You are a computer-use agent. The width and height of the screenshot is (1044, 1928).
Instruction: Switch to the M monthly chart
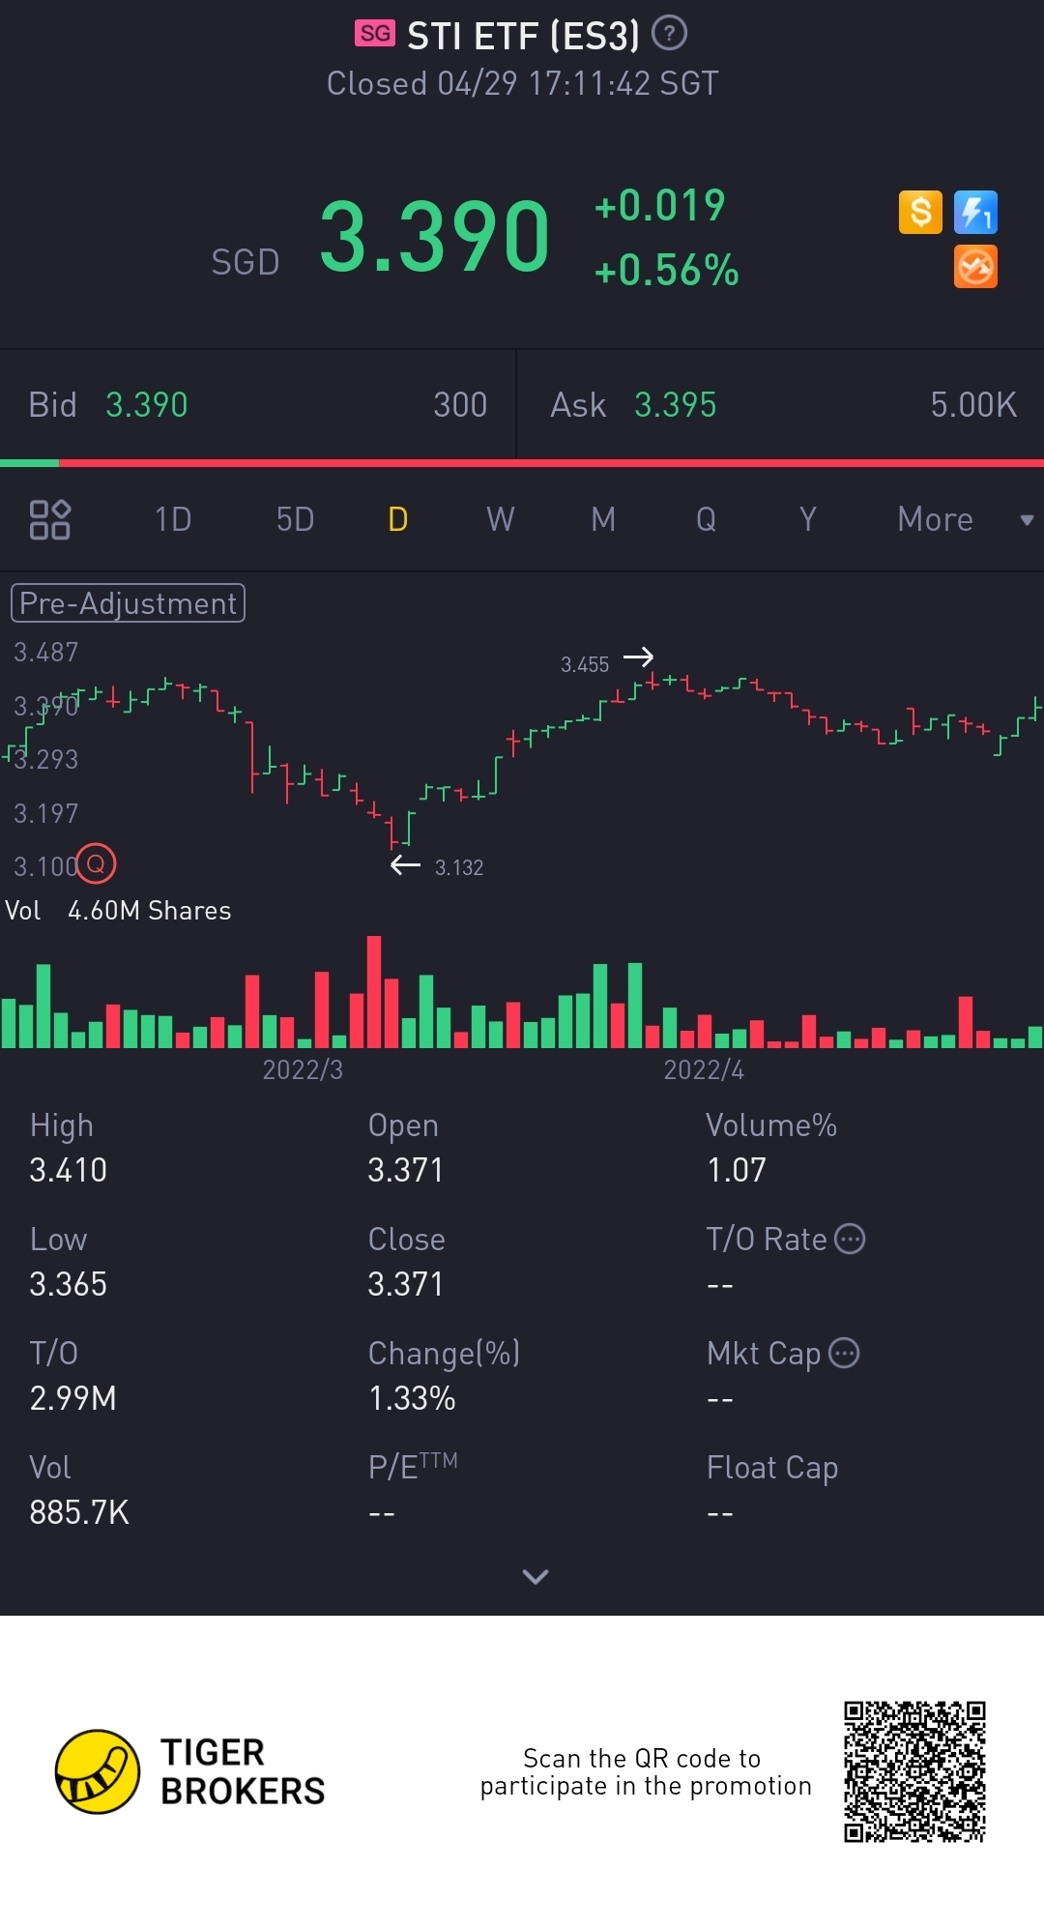[603, 519]
